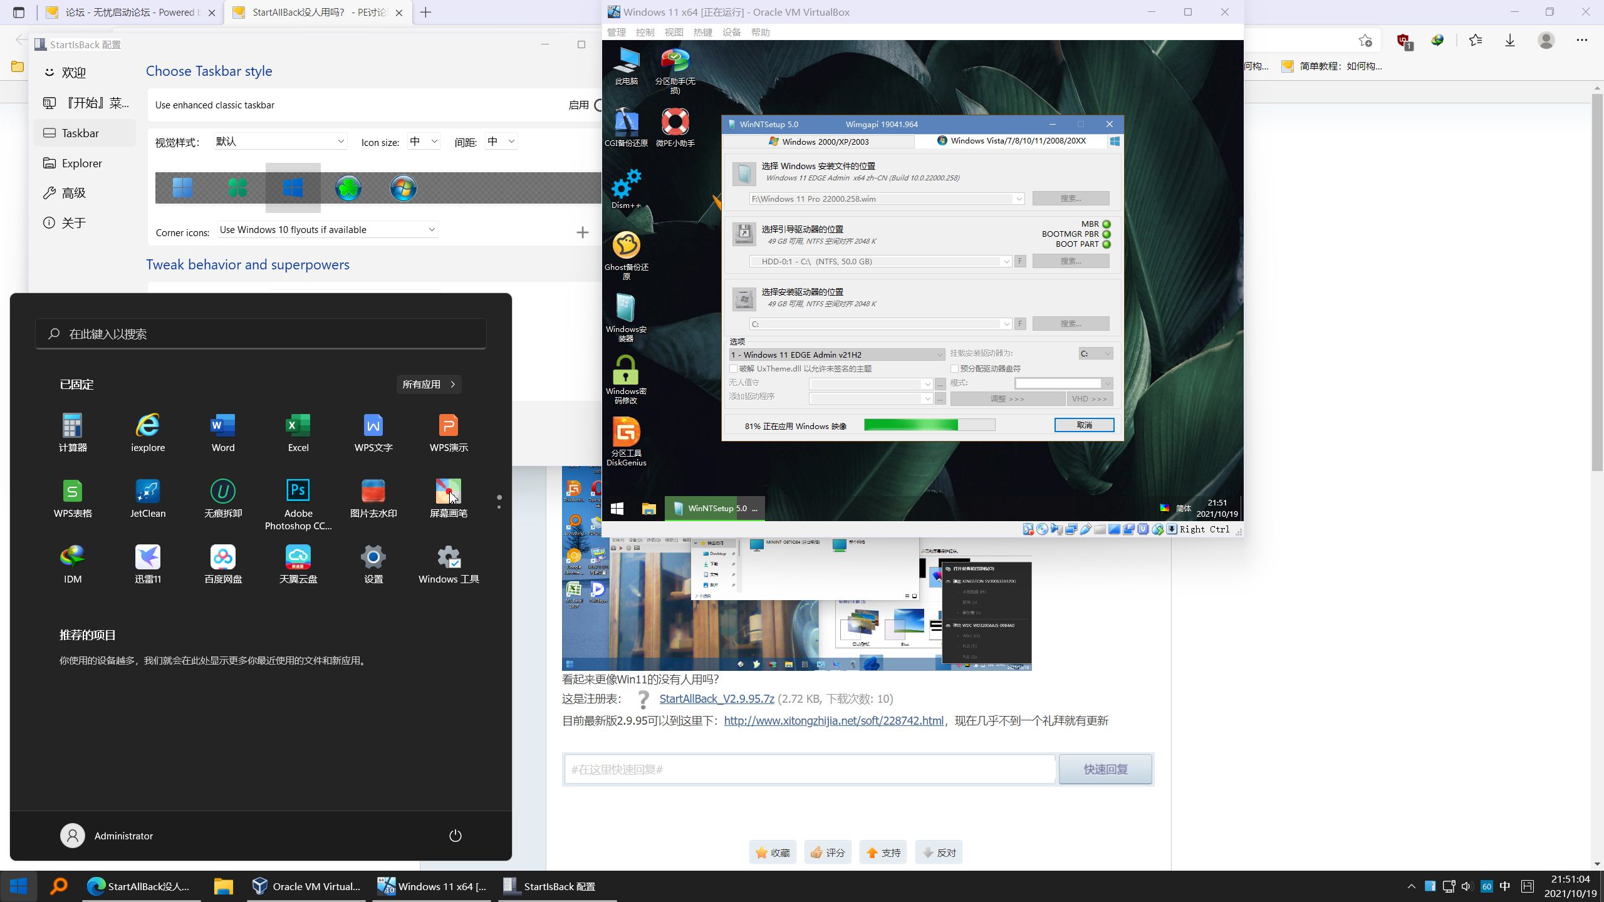Select the Windows 10 logo start button style
Image resolution: width=1604 pixels, height=902 pixels.
click(x=293, y=187)
